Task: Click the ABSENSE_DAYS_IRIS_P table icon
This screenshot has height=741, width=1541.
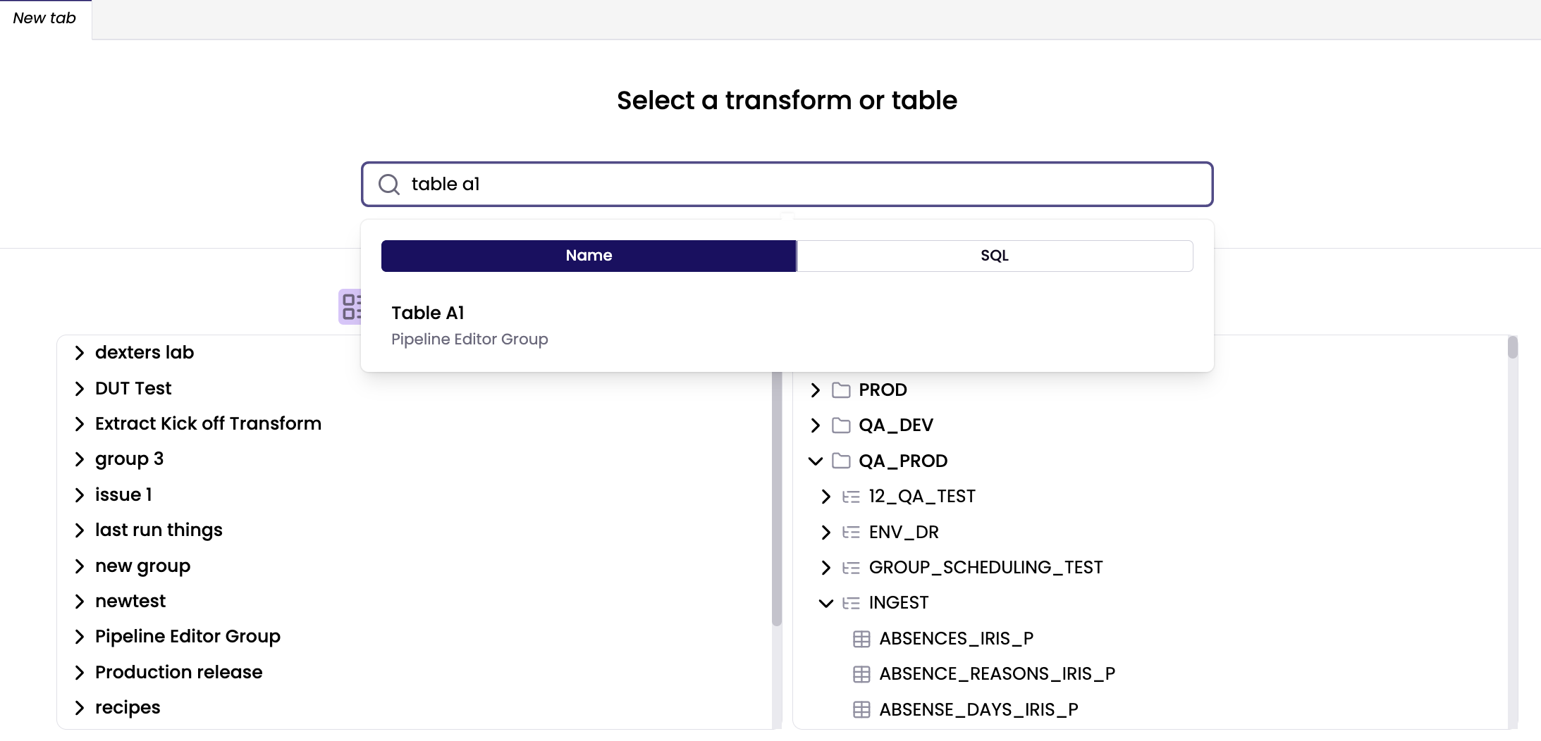Action: tap(861, 709)
